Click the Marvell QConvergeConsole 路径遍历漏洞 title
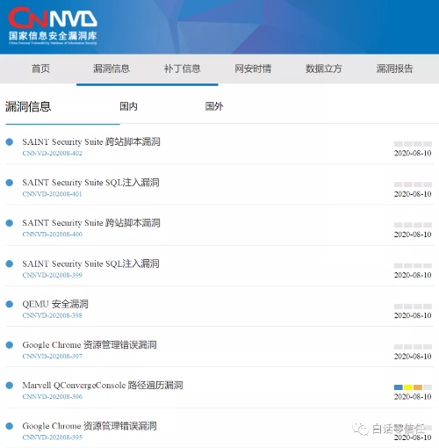The width and height of the screenshot is (439, 448). pos(103,386)
